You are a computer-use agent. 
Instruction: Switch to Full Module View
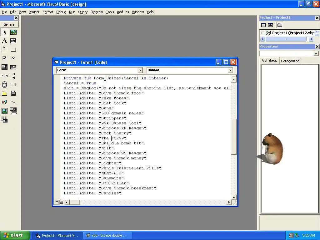pyautogui.click(x=62, y=202)
